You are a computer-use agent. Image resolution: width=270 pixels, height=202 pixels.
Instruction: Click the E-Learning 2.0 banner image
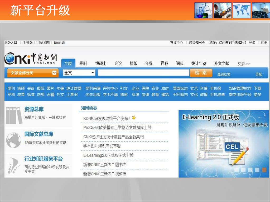[x=224, y=144]
